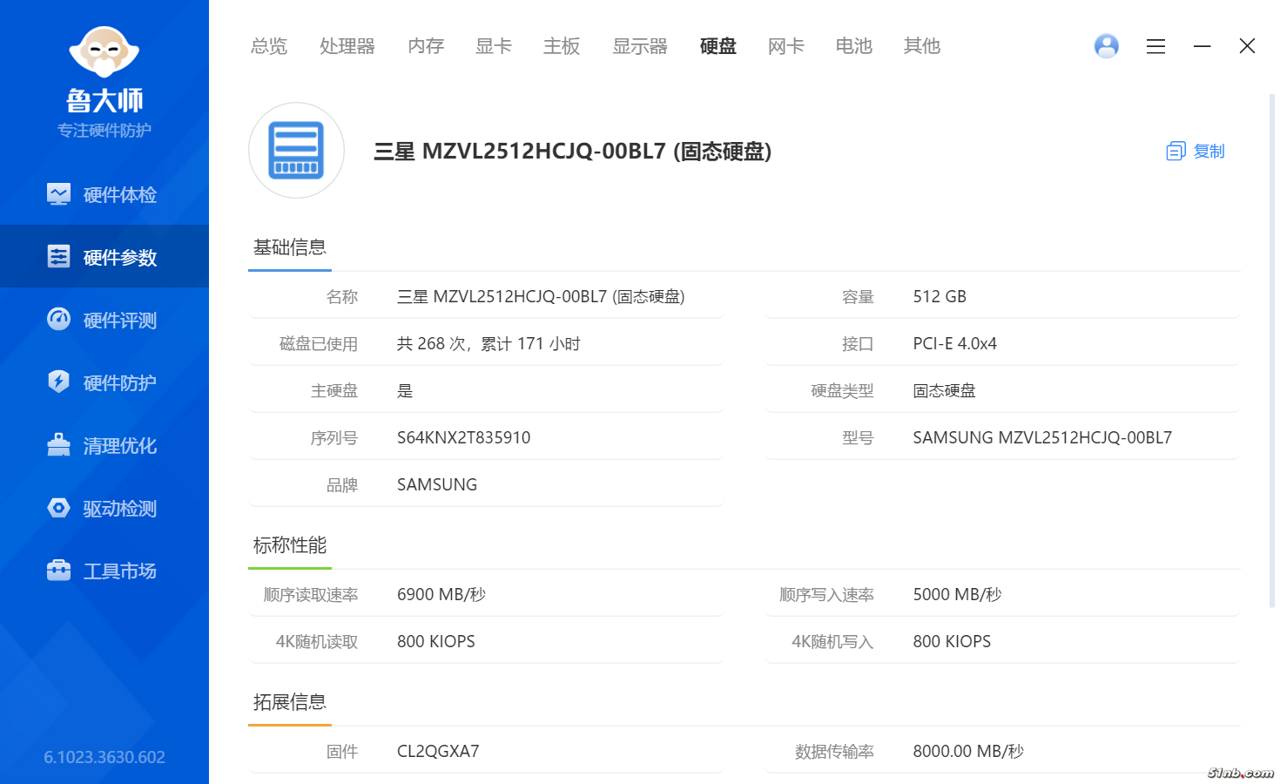Viewport: 1280px width, 784px height.
Task: Click the 硬件防护 protection shield icon
Action: [58, 382]
